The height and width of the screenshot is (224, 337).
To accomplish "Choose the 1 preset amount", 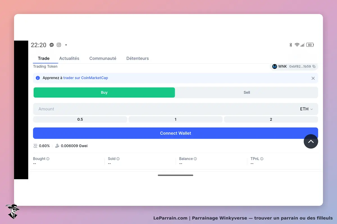I will click(x=176, y=119).
